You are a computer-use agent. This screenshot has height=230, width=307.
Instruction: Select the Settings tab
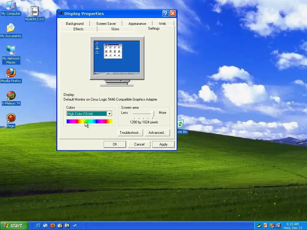(x=154, y=28)
